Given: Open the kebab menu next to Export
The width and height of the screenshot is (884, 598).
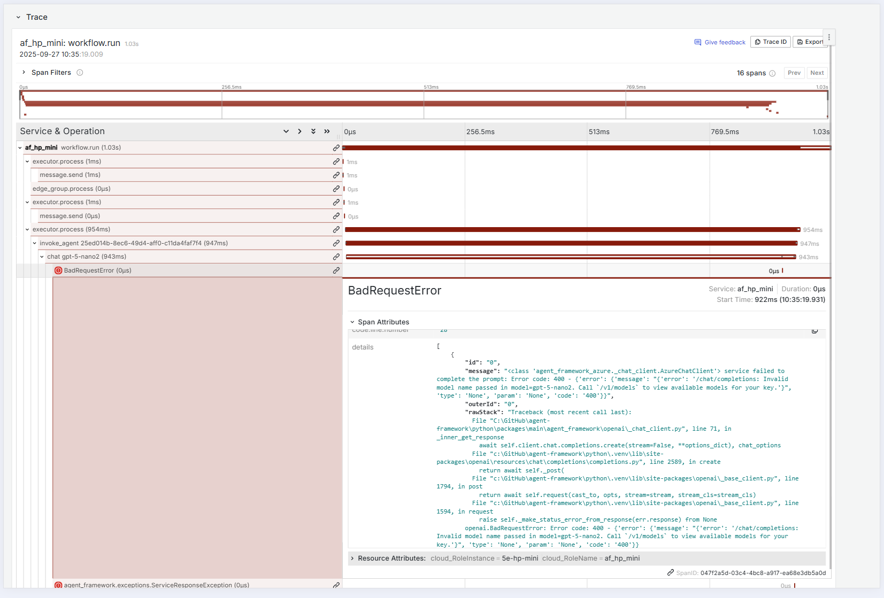Looking at the screenshot, I should coord(829,37).
